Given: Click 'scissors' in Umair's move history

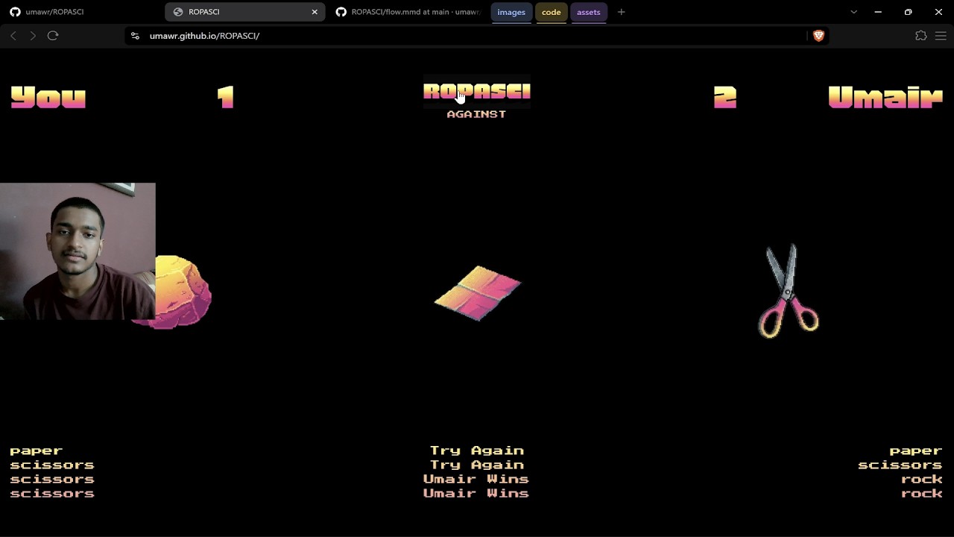Looking at the screenshot, I should [900, 465].
